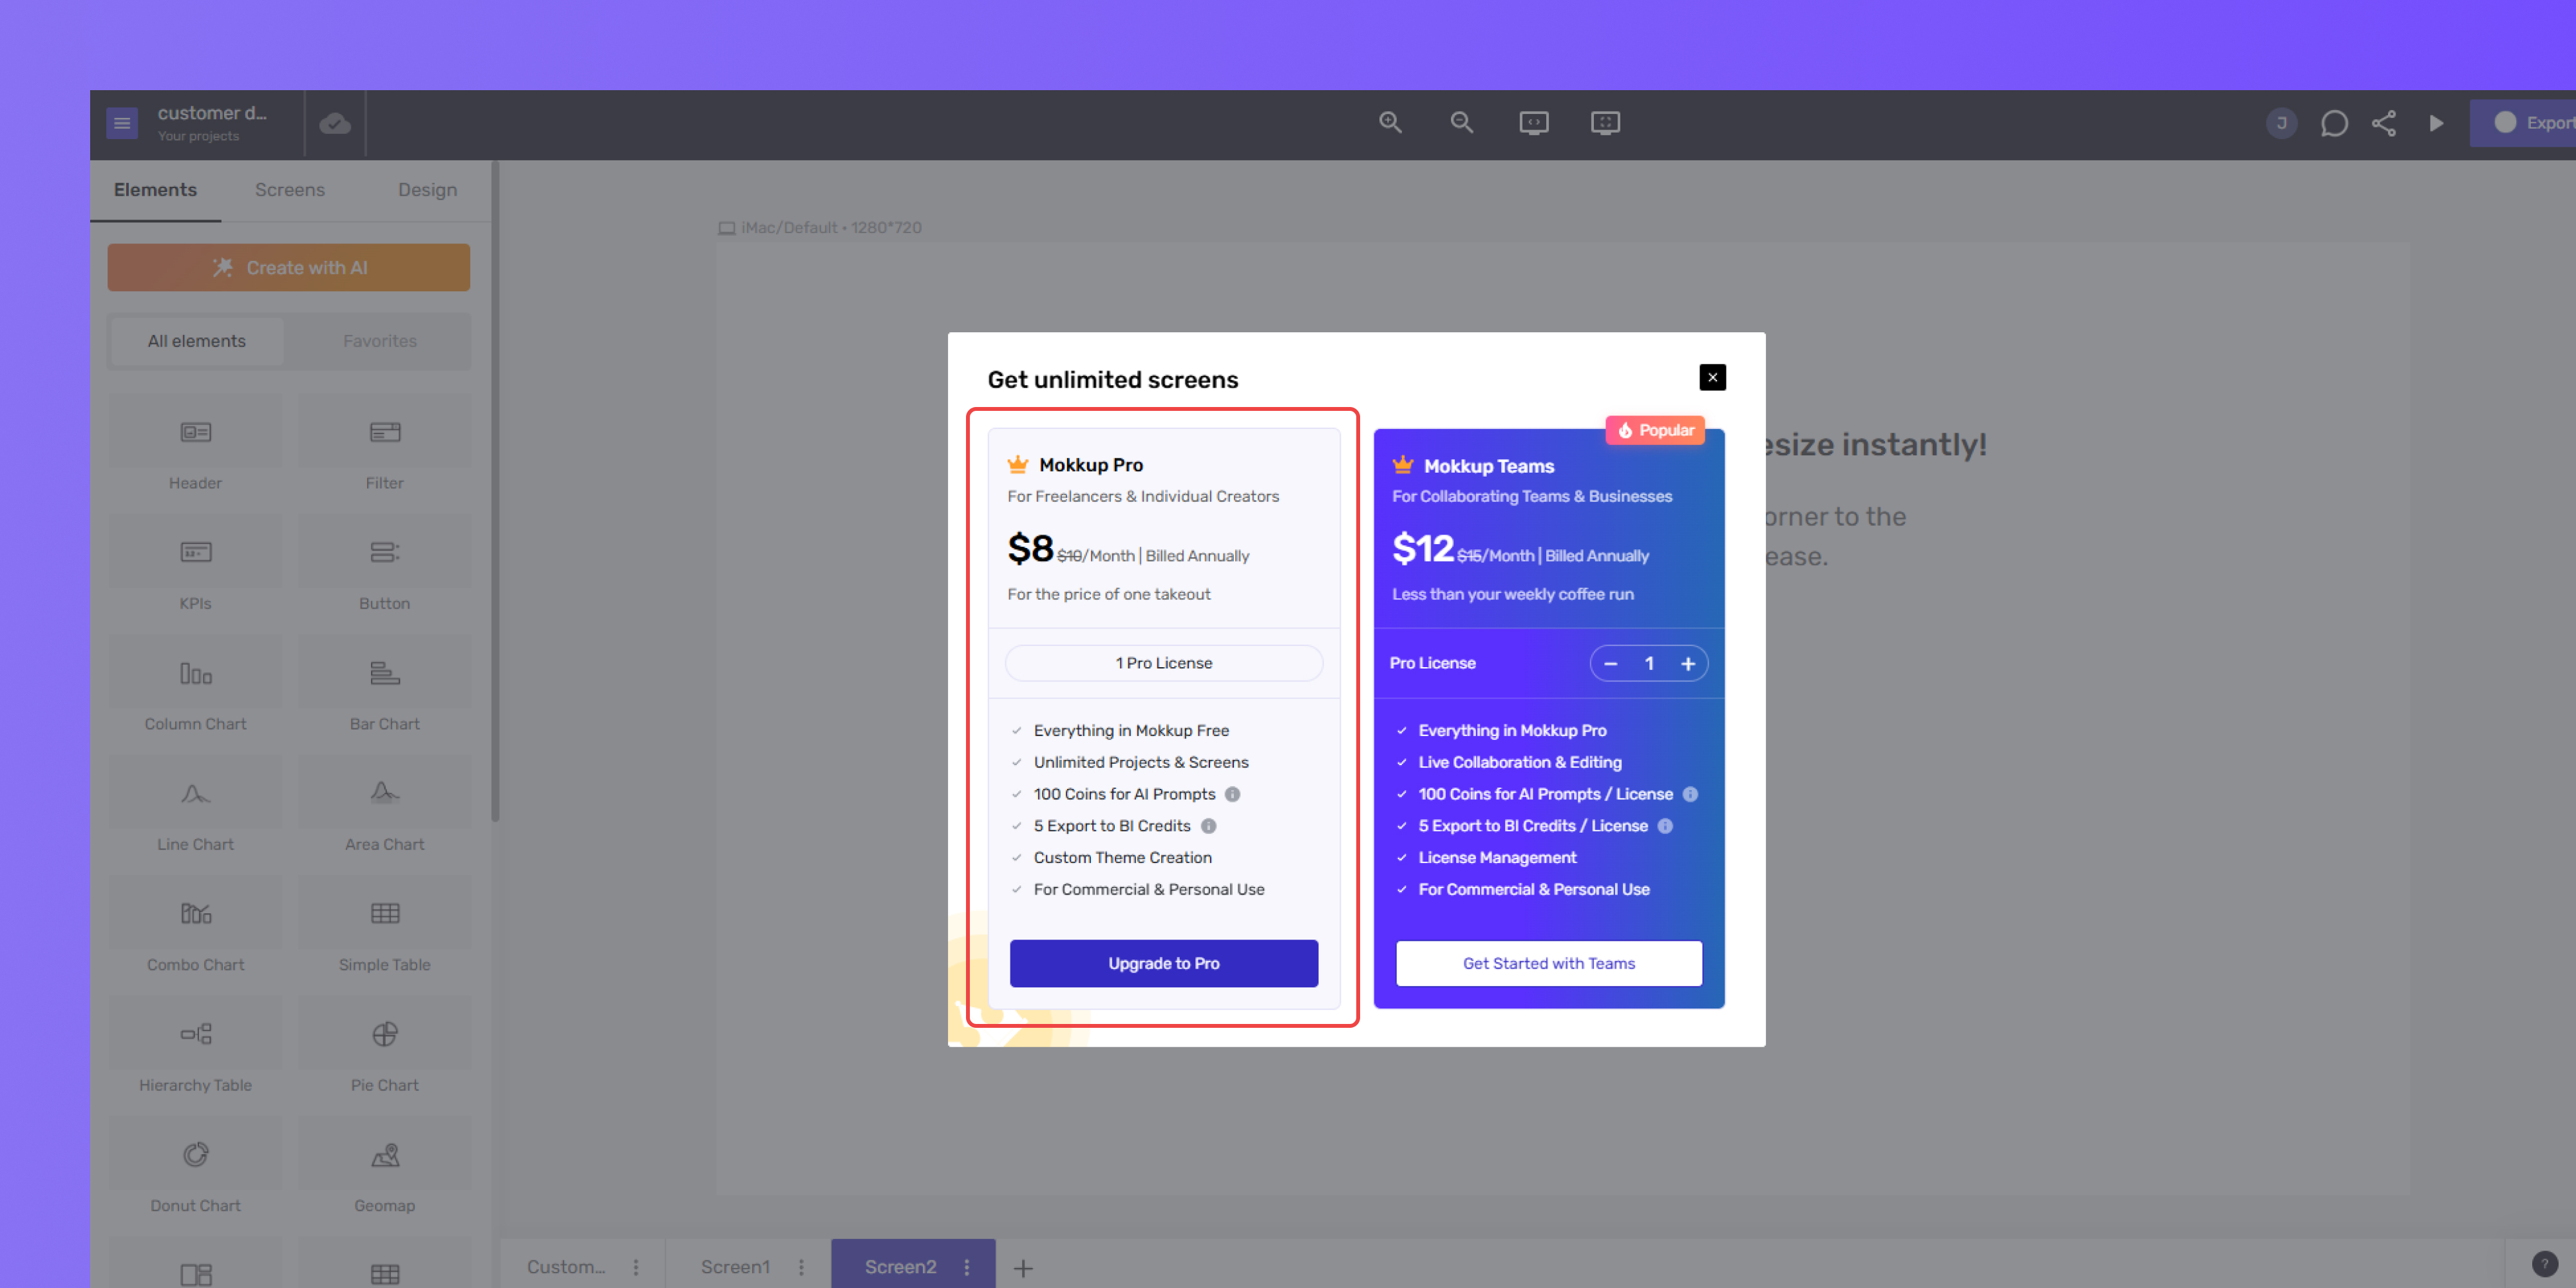Open options menu for Screen1

coord(801,1267)
